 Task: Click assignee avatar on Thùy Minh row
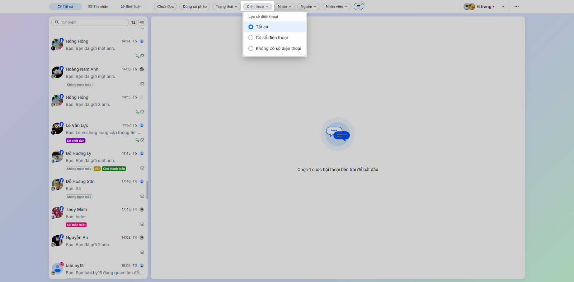point(142,209)
